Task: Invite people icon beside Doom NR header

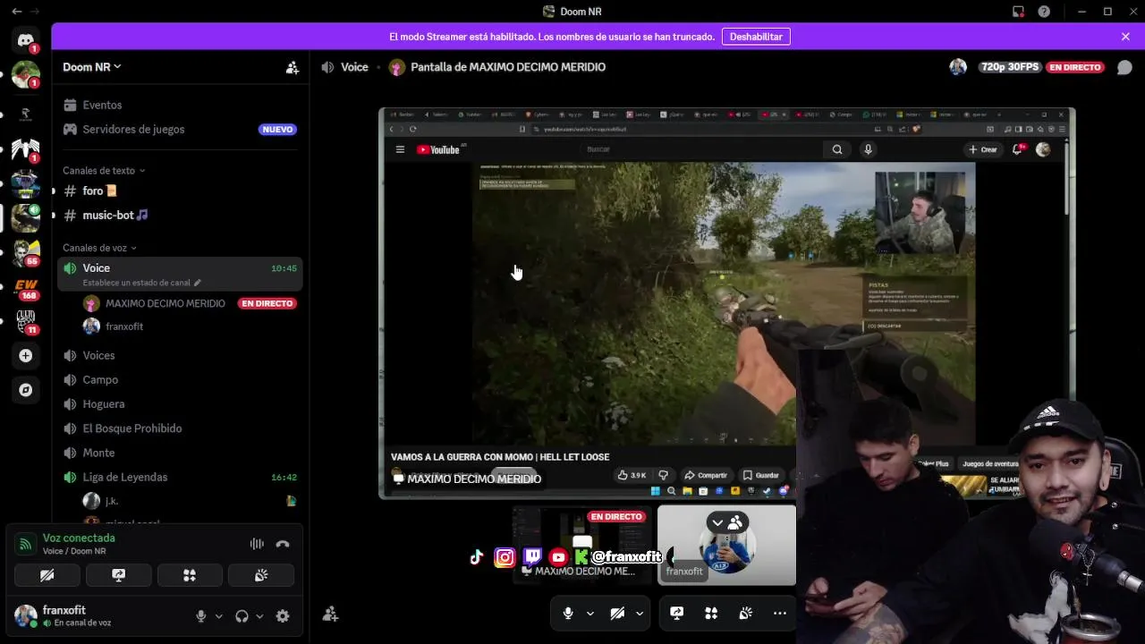Action: tap(292, 67)
